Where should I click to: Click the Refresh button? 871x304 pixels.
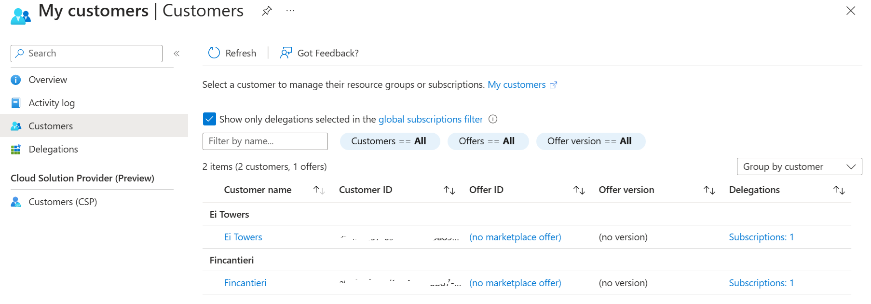point(232,53)
